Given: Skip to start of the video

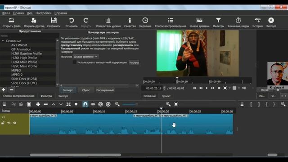Looking at the screenshot, I should point(194,88).
